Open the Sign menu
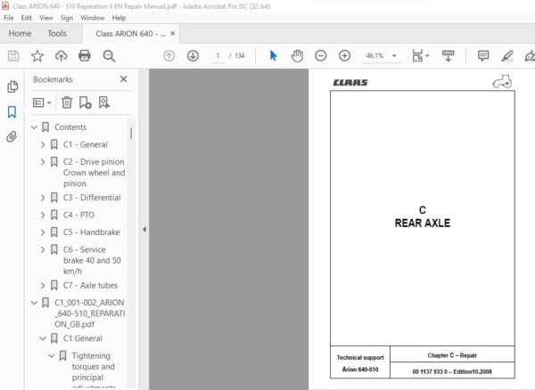Viewport: 535px width, 390px height. pos(67,18)
